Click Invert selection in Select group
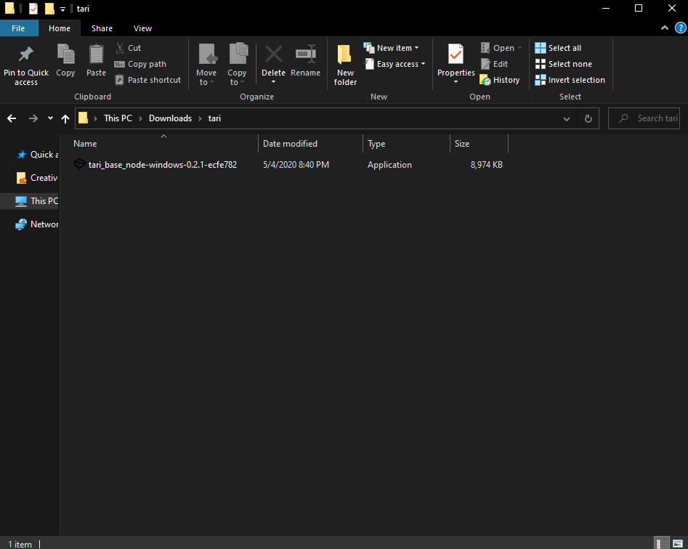This screenshot has height=549, width=688. click(570, 80)
